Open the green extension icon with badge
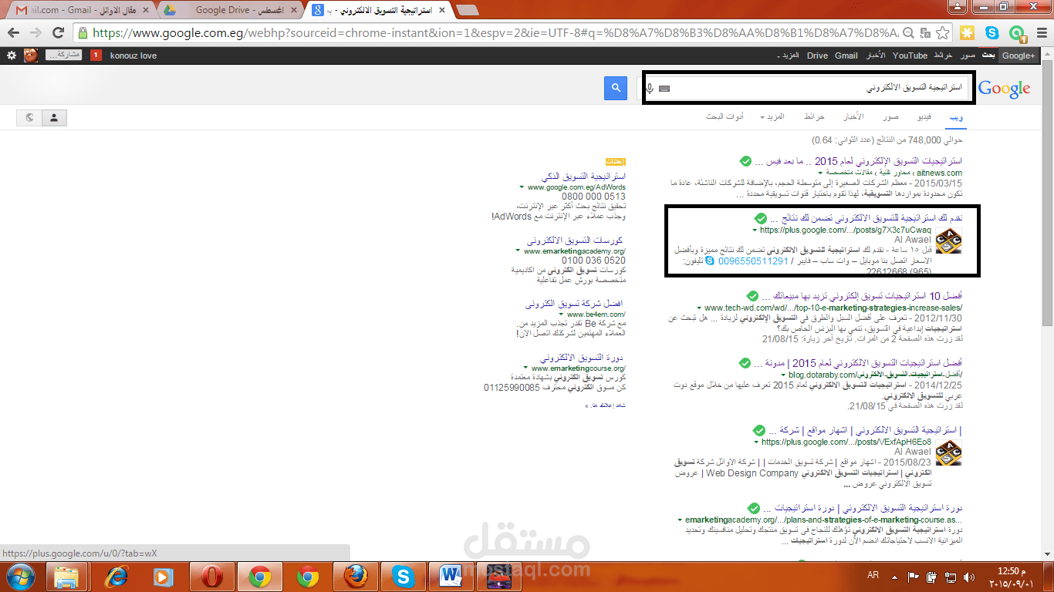 point(1018,33)
